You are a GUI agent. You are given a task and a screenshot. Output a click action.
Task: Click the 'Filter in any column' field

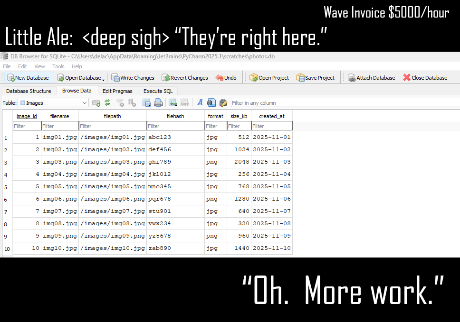pos(342,103)
